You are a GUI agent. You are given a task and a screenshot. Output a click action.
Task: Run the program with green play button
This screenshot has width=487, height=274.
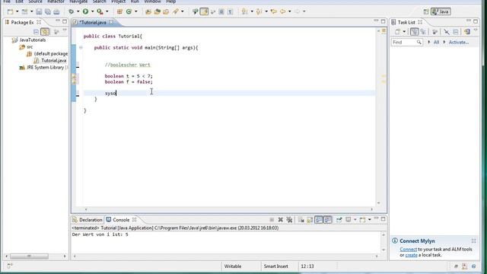[x=85, y=12]
